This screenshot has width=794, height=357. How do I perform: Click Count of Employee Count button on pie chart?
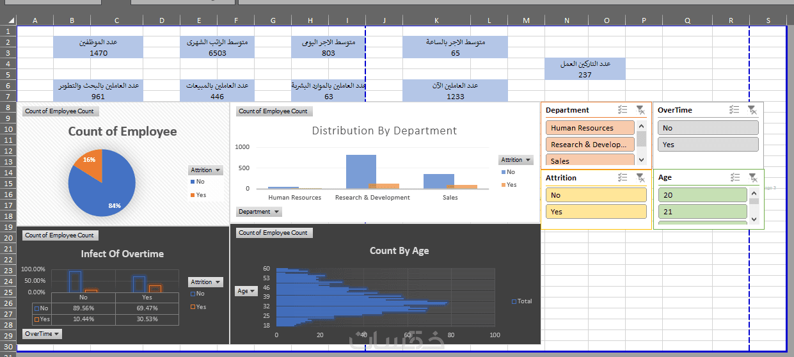61,111
